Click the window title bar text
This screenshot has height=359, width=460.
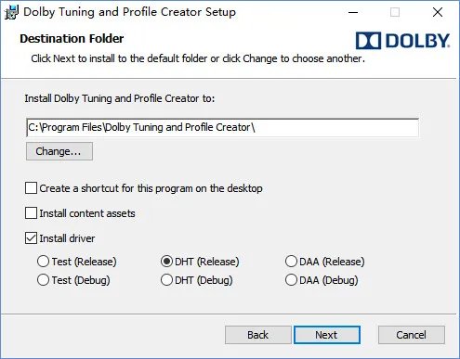[x=129, y=12]
